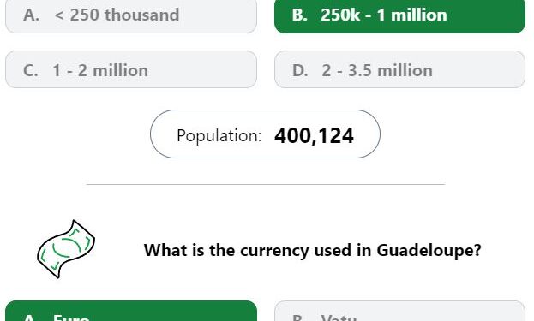Click the 'Population:' label text
The height and width of the screenshot is (321, 534).
(x=219, y=136)
